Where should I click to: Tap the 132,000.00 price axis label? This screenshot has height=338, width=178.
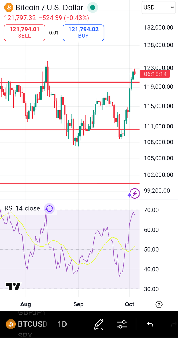(x=159, y=28)
